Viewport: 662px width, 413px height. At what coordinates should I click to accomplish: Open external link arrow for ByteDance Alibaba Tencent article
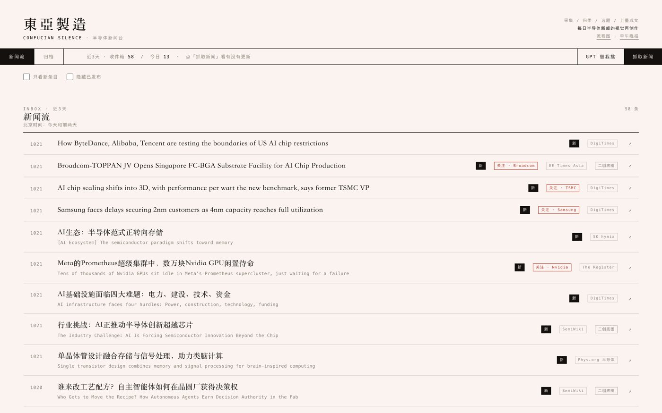pos(630,143)
